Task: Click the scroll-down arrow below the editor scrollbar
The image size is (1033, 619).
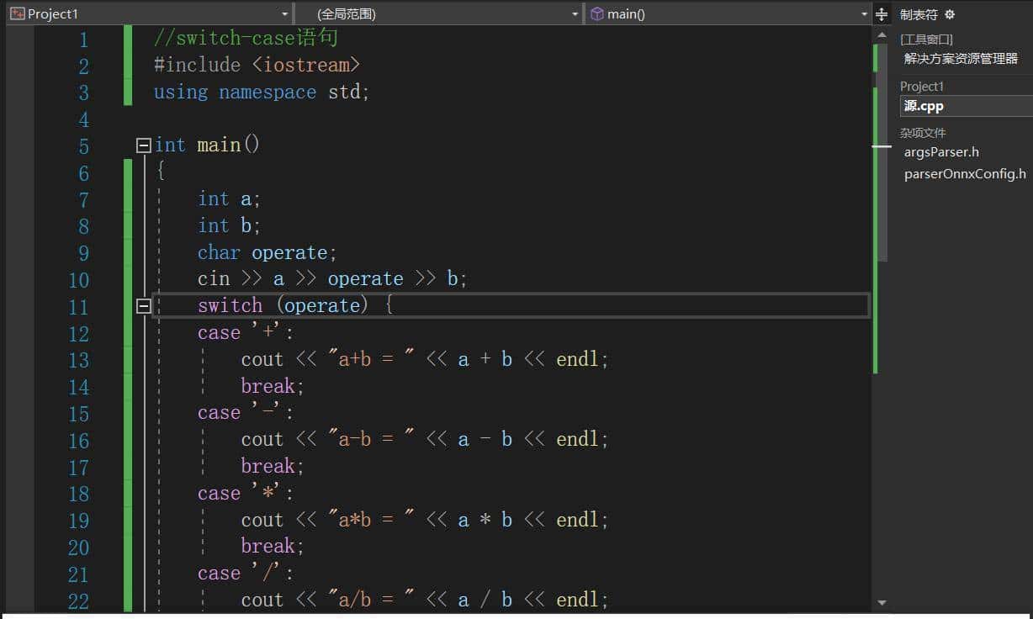Action: point(883,602)
